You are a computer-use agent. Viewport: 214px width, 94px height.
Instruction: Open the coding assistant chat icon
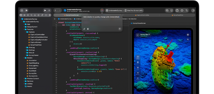tap(102, 10)
